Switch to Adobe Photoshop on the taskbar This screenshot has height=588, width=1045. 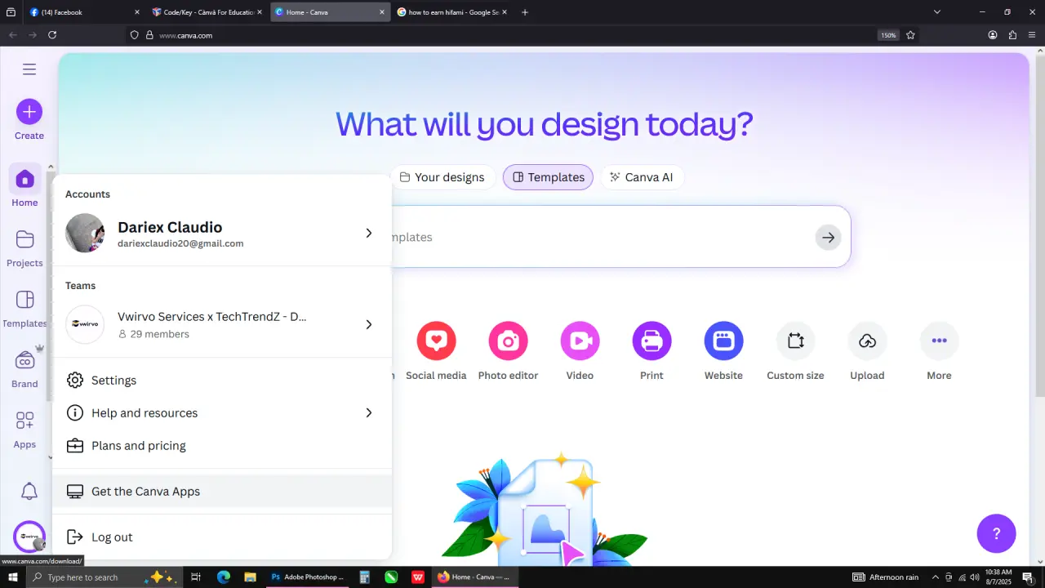(x=308, y=577)
